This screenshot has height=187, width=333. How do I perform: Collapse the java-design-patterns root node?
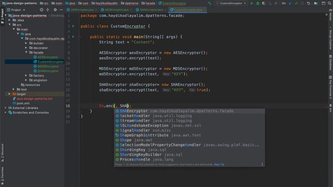pos(6,16)
